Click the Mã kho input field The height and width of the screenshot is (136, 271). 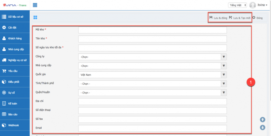tap(152, 30)
